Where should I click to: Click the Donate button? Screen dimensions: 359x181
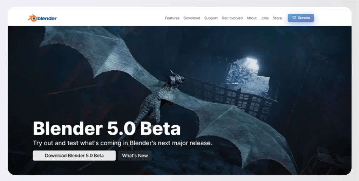pyautogui.click(x=301, y=18)
